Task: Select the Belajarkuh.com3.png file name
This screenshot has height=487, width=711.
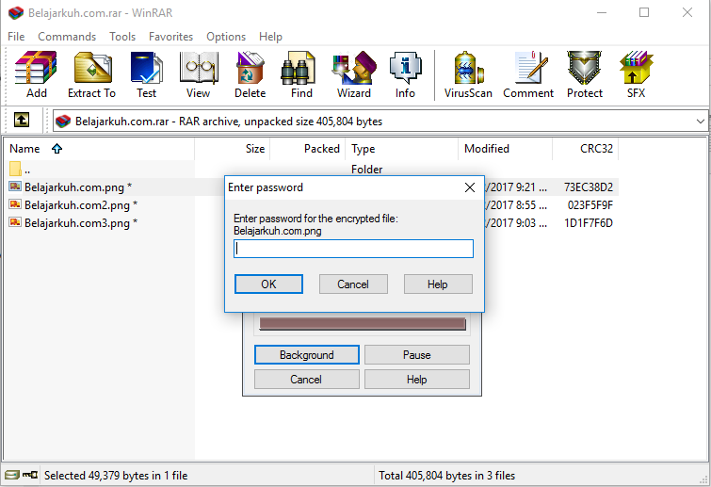Action: [x=77, y=222]
